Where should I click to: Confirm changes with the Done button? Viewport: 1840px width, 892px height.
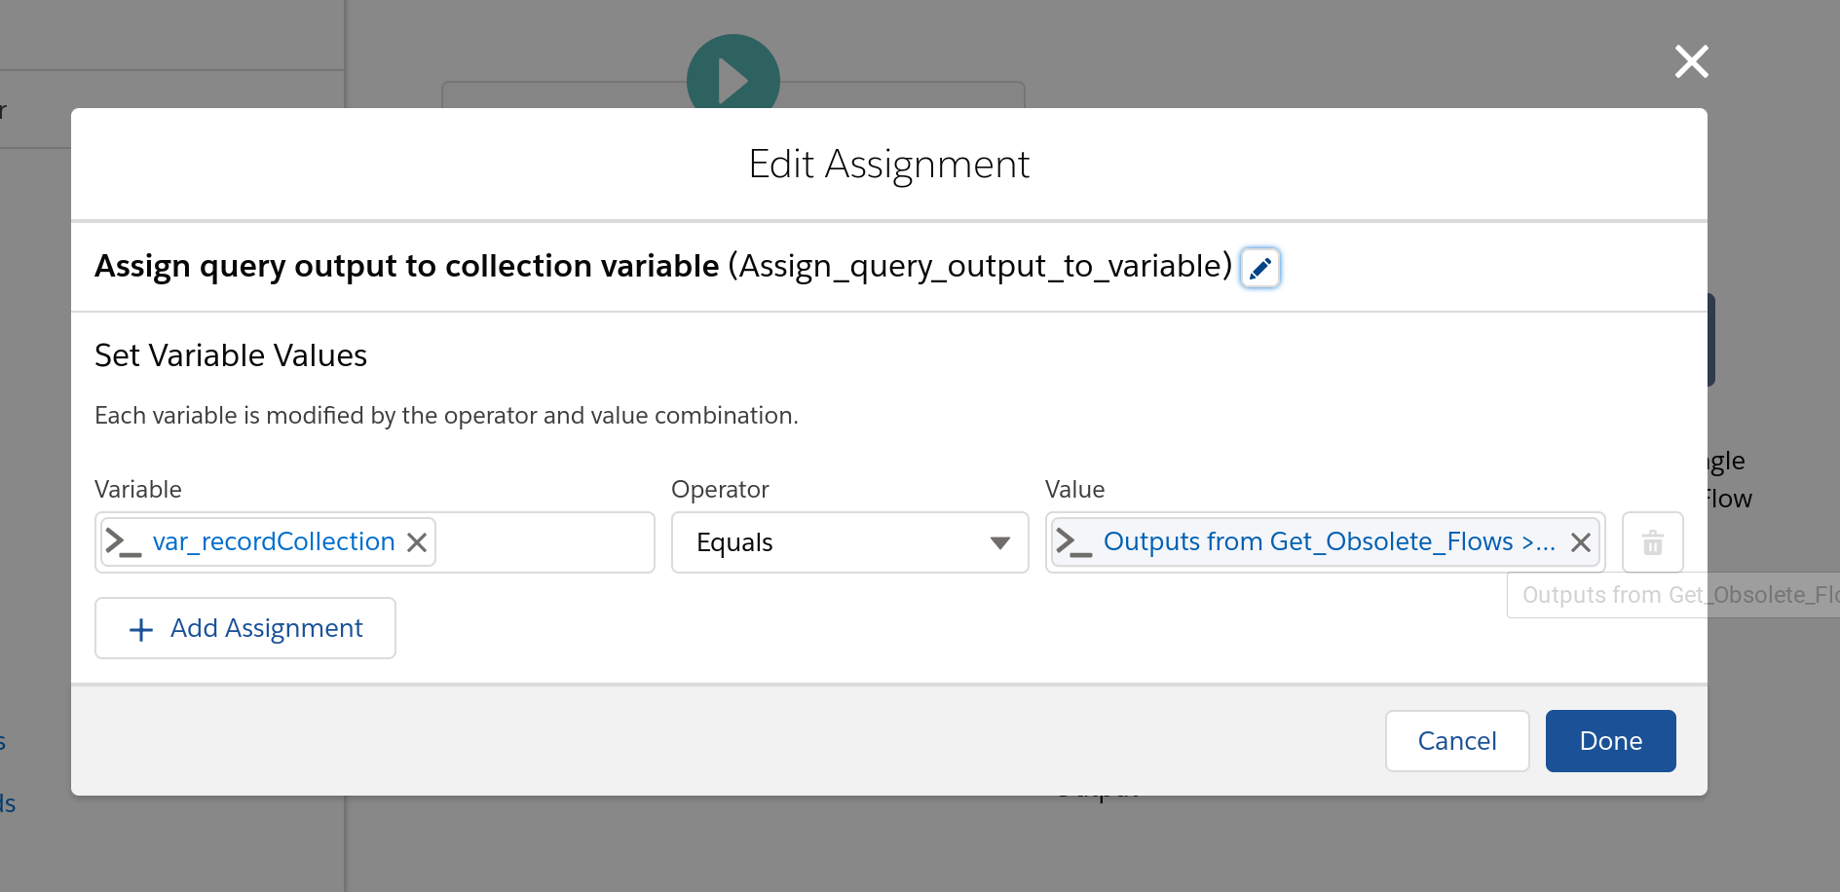[x=1610, y=741]
